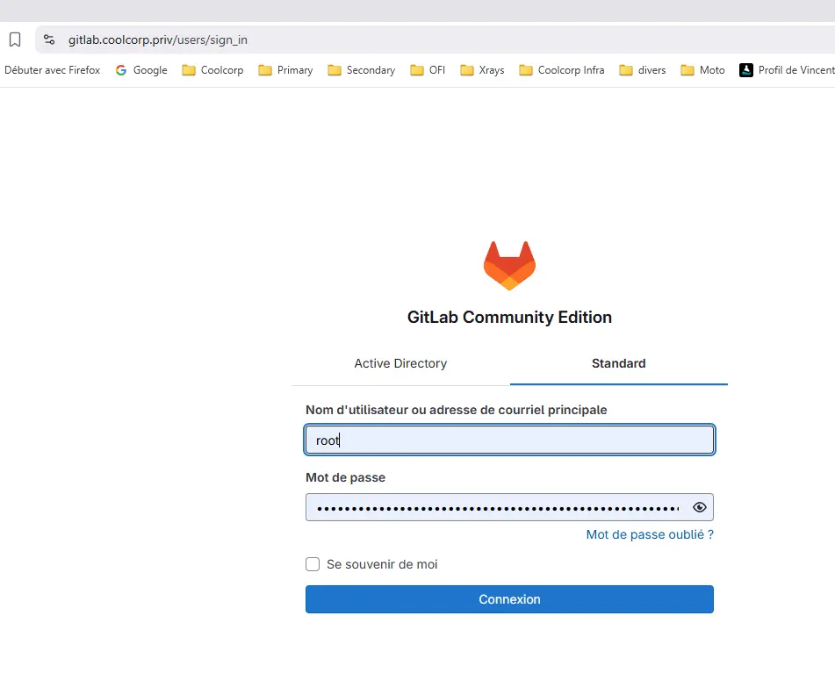Follow the Mot de passe oublié link

tap(650, 534)
